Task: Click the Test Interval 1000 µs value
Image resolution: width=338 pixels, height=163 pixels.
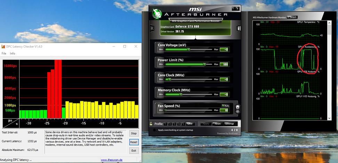Action: click(x=32, y=132)
